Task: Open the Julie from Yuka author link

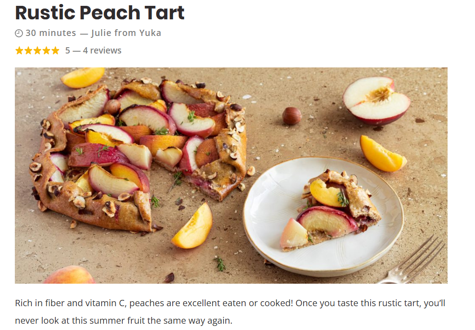Action: (x=126, y=33)
